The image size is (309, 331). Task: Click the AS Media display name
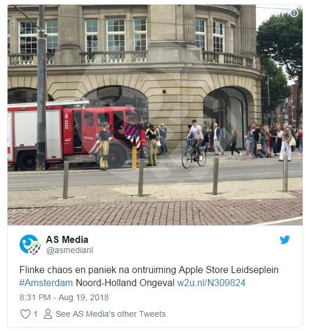[x=67, y=239]
